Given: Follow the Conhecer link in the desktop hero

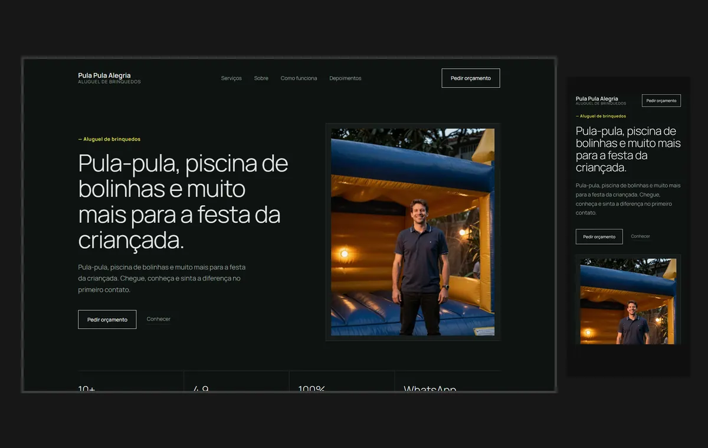Looking at the screenshot, I should 159,319.
